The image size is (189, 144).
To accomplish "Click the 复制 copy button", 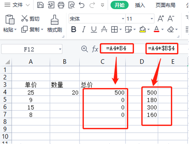I will [x=30, y=29].
